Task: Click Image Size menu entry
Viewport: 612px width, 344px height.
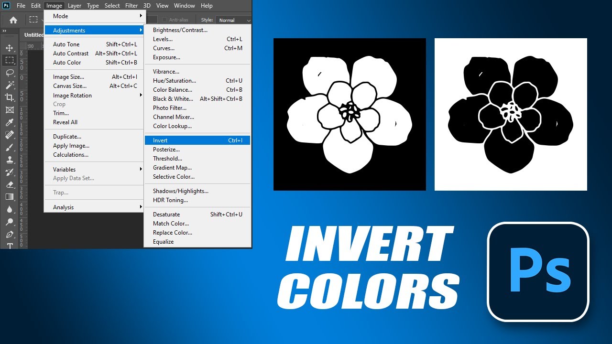Action: tap(94, 77)
